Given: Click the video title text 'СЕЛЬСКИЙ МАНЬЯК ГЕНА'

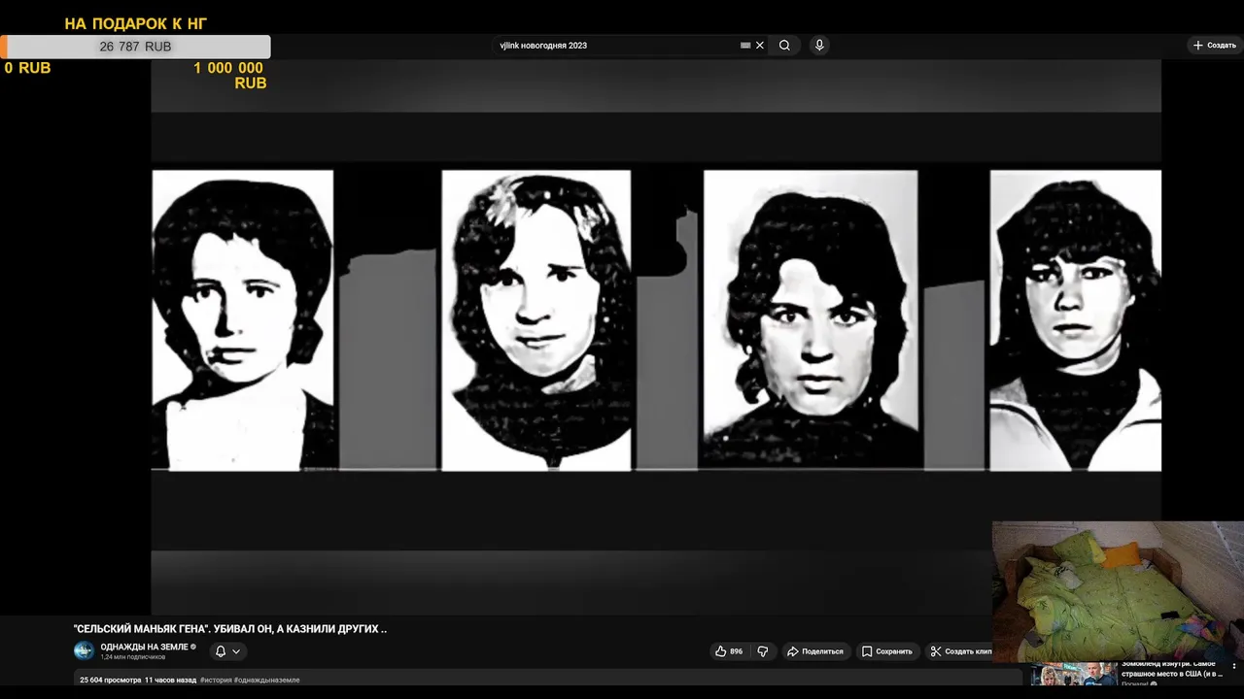Looking at the screenshot, I should [230, 629].
